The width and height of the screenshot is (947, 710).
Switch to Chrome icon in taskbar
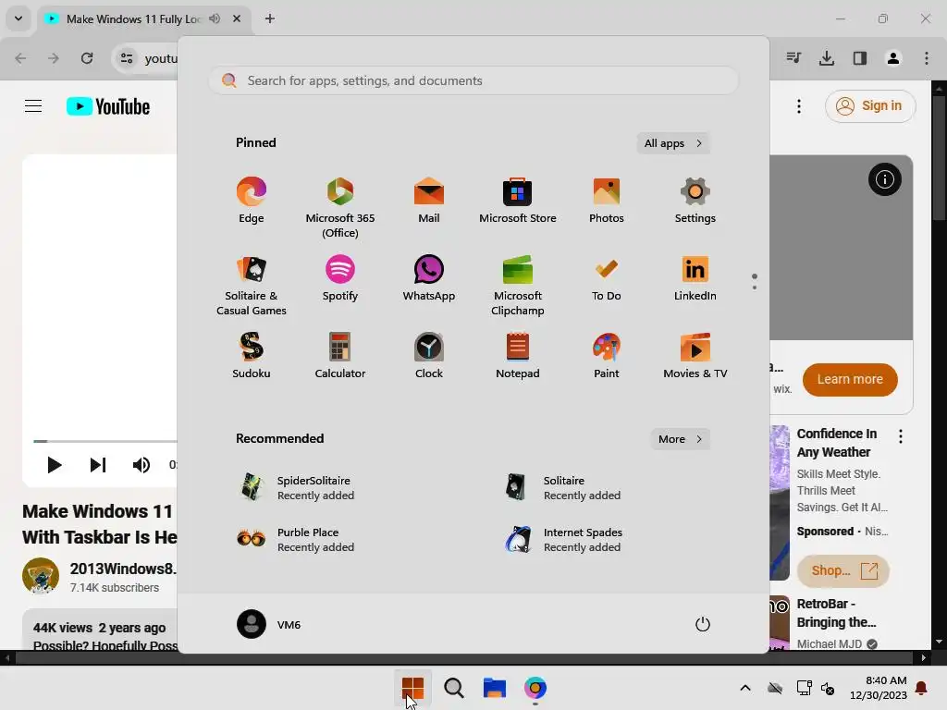coord(535,688)
